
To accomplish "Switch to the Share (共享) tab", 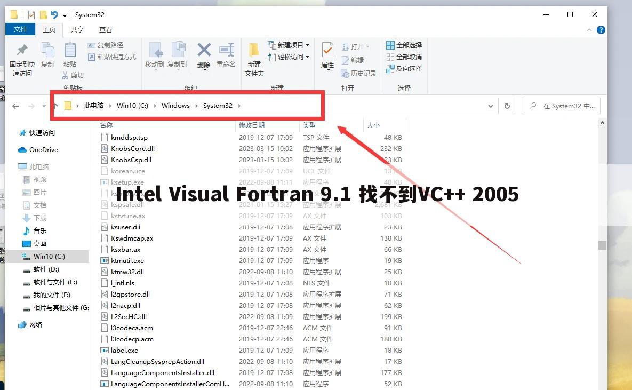I will [x=77, y=30].
